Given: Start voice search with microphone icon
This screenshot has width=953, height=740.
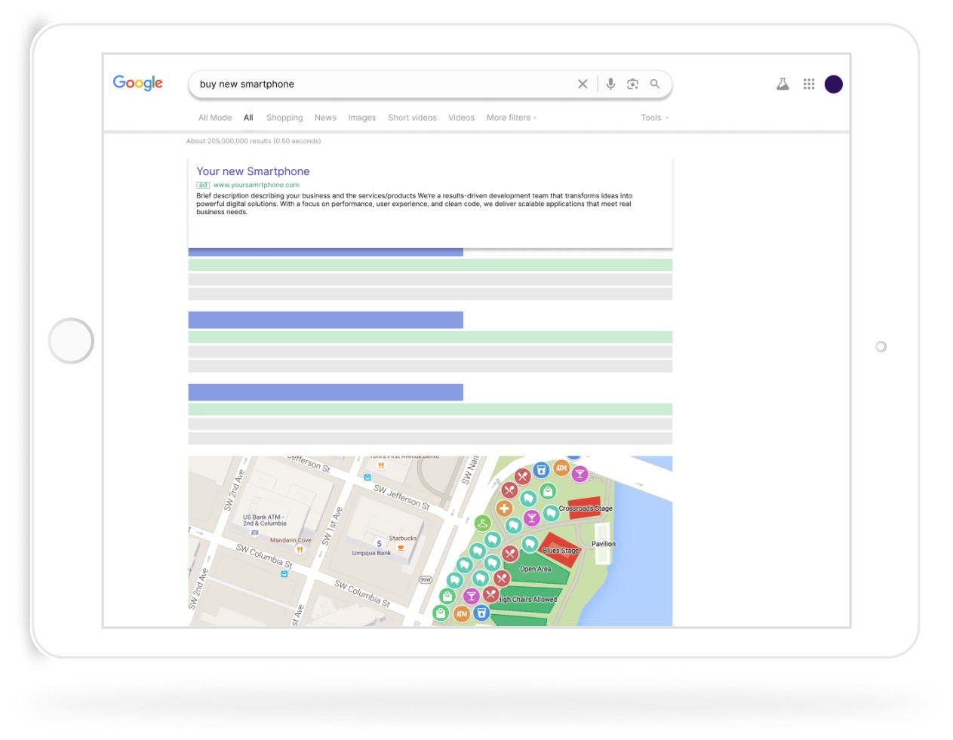Looking at the screenshot, I should pyautogui.click(x=610, y=84).
